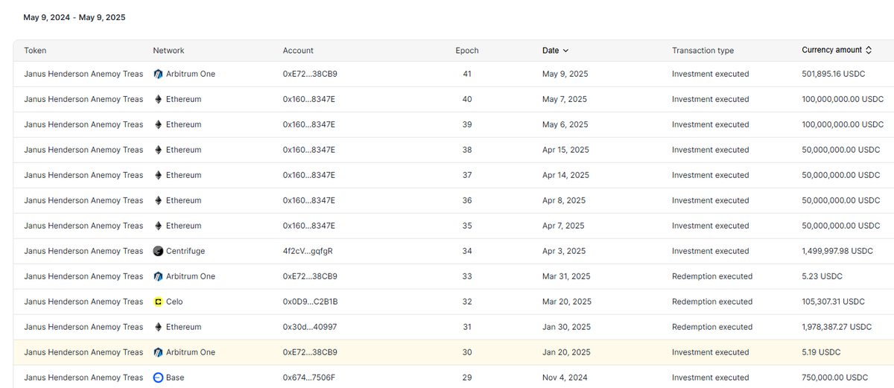
Task: Click the Ethereum logo in epoch 39 row
Action: click(158, 125)
